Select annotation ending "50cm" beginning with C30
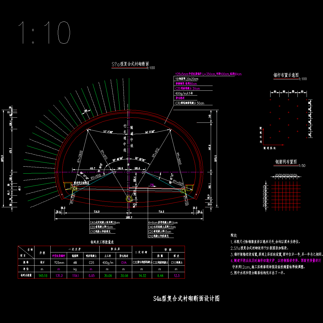 [189, 103]
